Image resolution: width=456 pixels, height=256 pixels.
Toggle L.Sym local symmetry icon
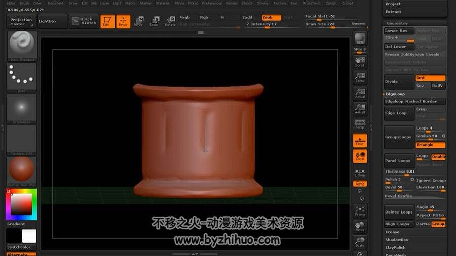pyautogui.click(x=360, y=173)
